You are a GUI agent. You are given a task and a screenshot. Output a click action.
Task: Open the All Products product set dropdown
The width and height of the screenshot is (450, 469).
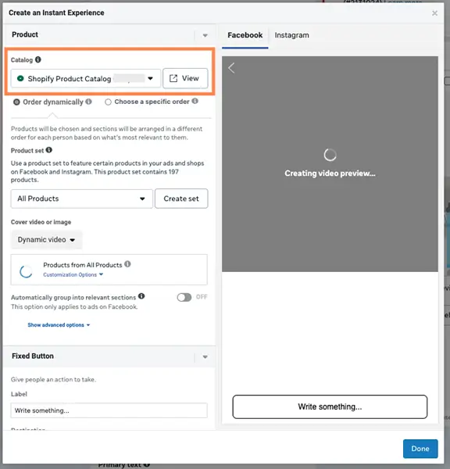coord(81,199)
